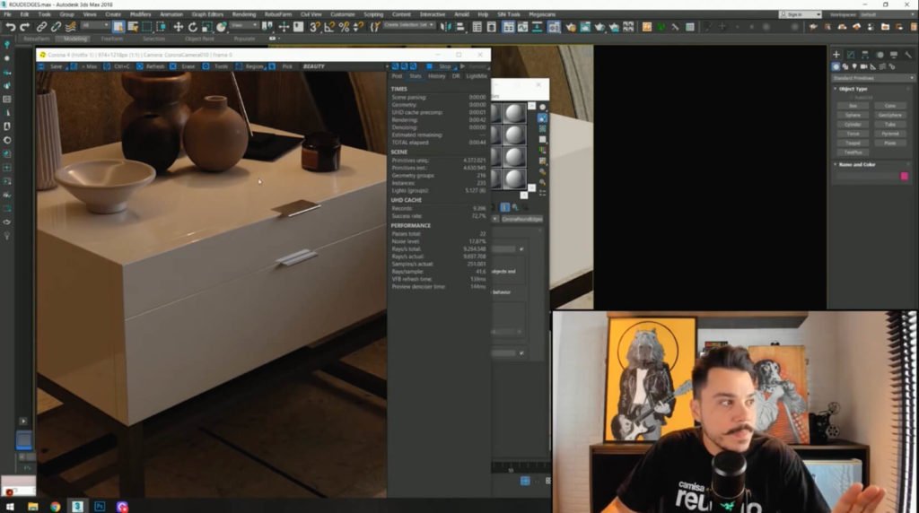Open the Rendering menu
Viewport: 919px width, 513px height.
(243, 14)
